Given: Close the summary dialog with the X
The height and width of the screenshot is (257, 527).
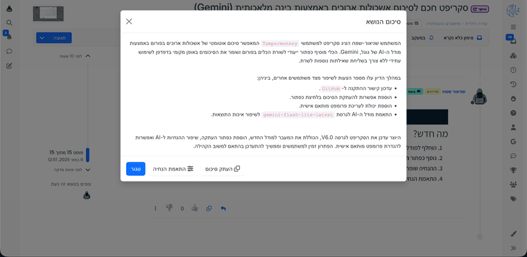Looking at the screenshot, I should [129, 21].
